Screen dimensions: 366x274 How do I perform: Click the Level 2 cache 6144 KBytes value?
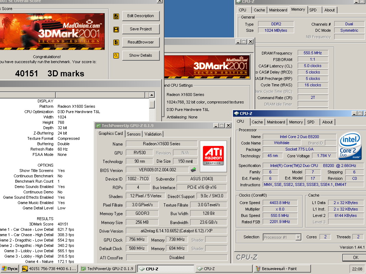coord(346,215)
